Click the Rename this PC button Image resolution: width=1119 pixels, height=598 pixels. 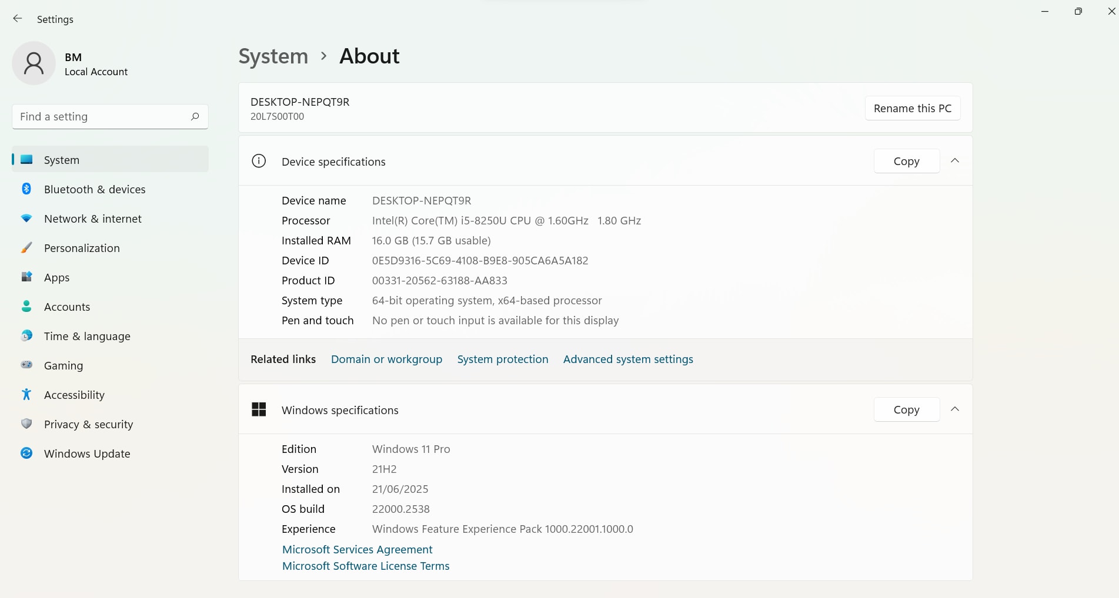(913, 109)
